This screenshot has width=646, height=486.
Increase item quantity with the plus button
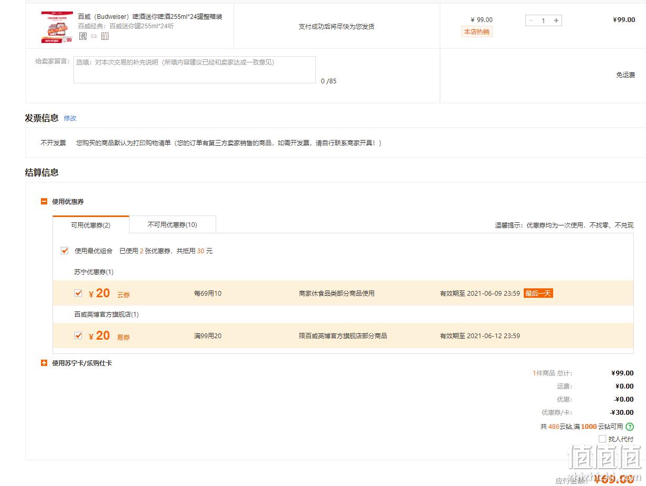coord(556,20)
